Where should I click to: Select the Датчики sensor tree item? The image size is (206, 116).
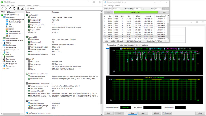(x=11, y=36)
